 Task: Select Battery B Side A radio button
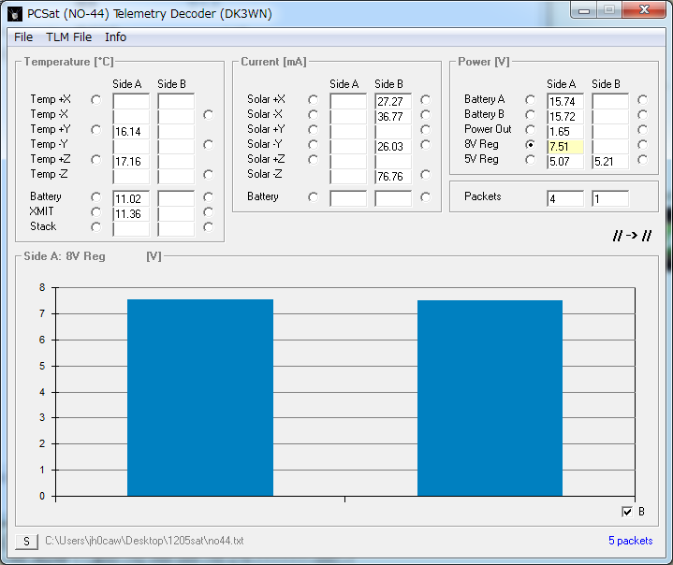(530, 115)
